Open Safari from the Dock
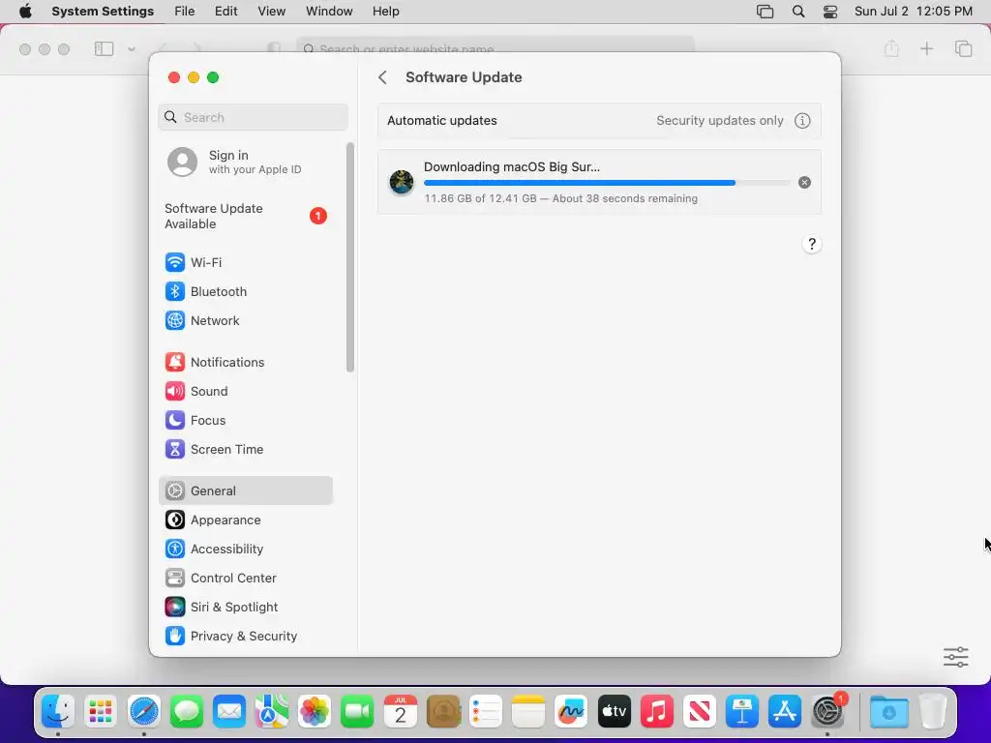 pos(143,711)
